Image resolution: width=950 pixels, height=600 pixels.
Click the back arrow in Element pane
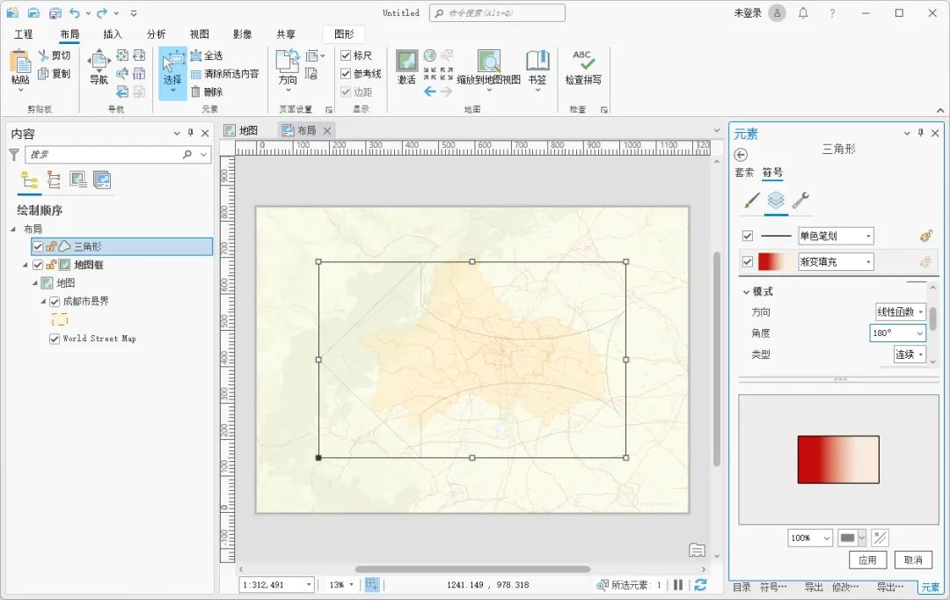741,155
